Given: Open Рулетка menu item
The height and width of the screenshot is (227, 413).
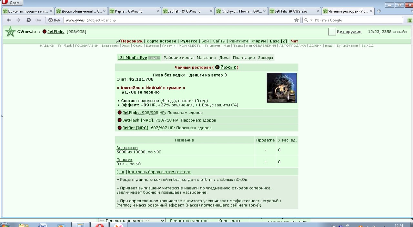Looking at the screenshot, I should click(x=189, y=41).
